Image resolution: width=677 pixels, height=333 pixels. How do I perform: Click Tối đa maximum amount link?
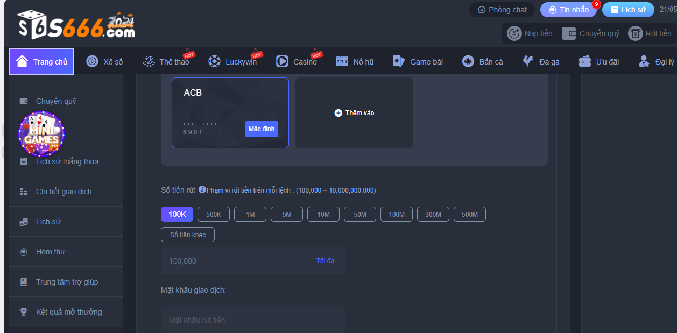(x=325, y=261)
